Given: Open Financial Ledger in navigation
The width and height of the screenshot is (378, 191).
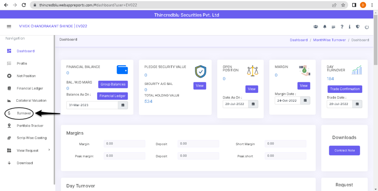Looking at the screenshot, I should point(30,88).
